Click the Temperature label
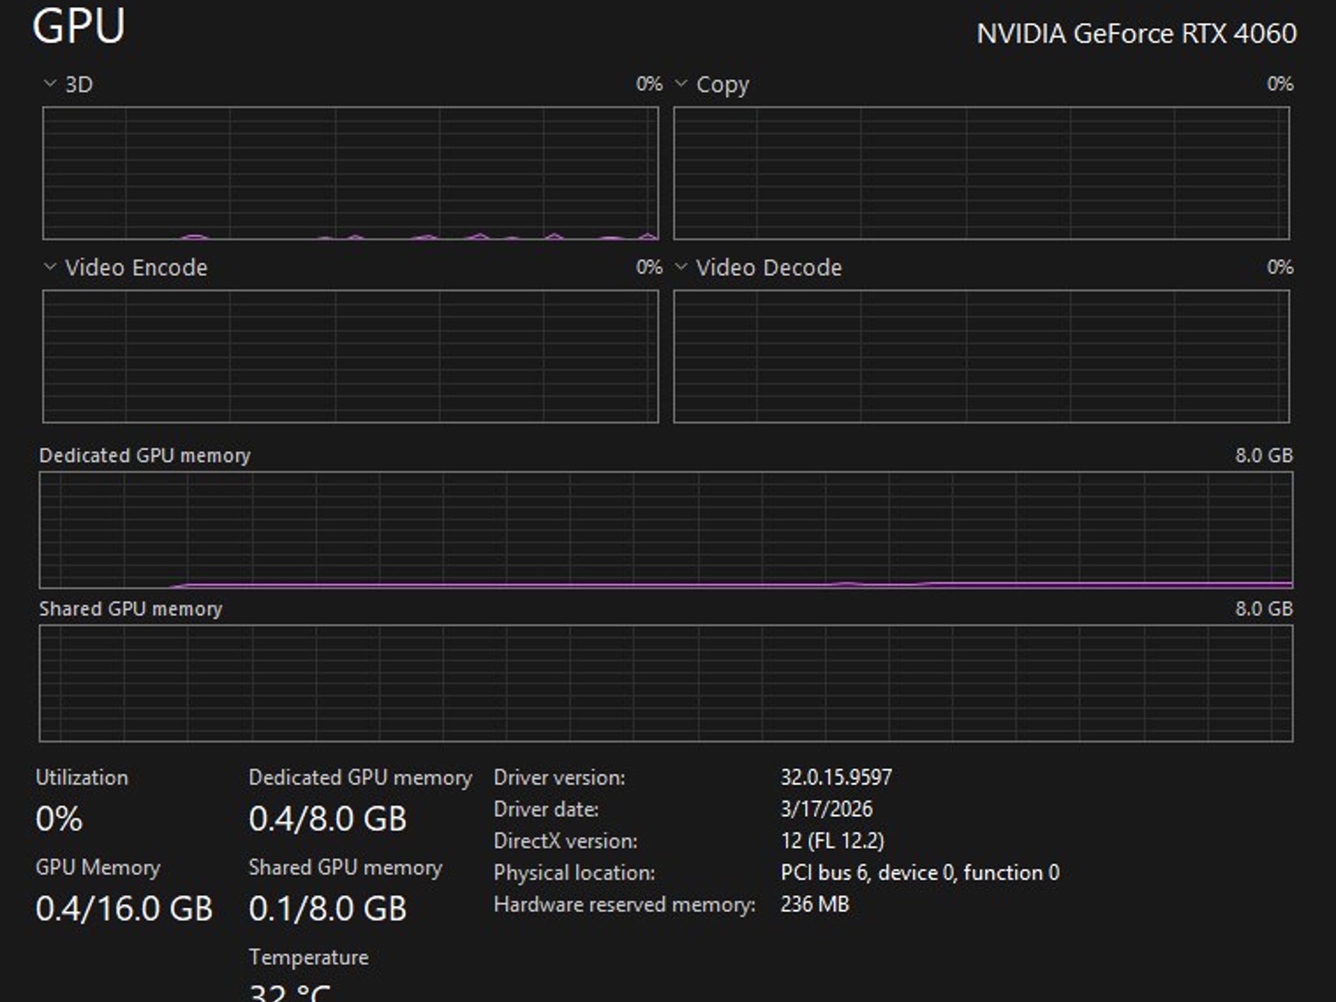The image size is (1336, 1002). (x=309, y=958)
